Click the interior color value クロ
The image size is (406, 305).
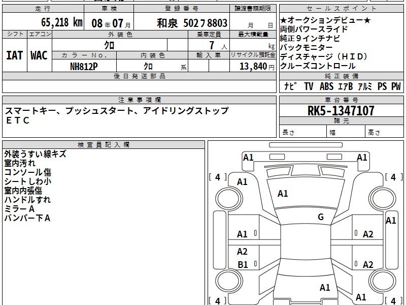(148, 67)
